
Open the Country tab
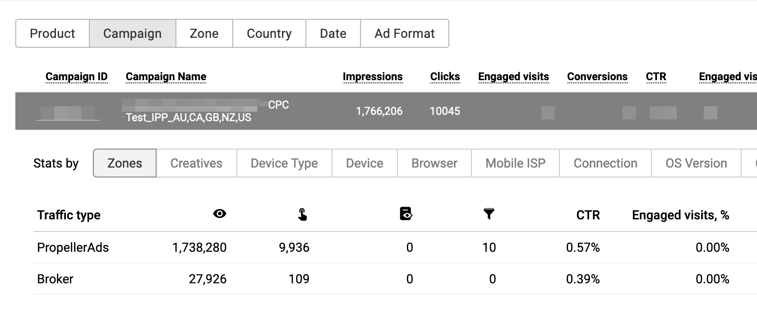click(x=269, y=33)
